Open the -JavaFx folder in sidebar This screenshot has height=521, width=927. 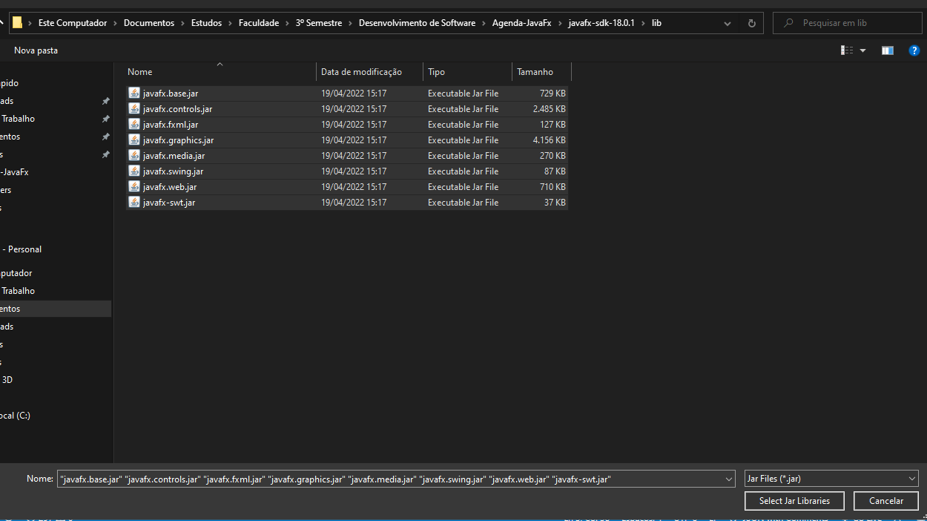click(x=15, y=172)
